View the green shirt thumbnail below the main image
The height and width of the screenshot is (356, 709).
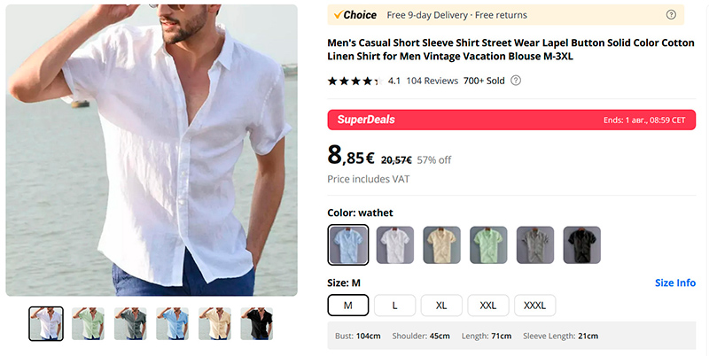click(x=89, y=323)
